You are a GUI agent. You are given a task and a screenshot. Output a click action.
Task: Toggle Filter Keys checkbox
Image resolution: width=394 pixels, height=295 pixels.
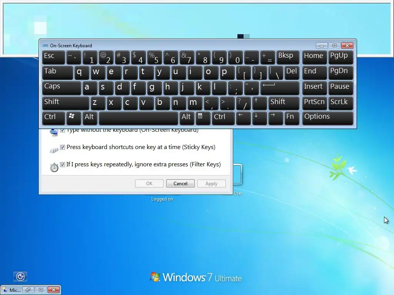click(x=63, y=164)
